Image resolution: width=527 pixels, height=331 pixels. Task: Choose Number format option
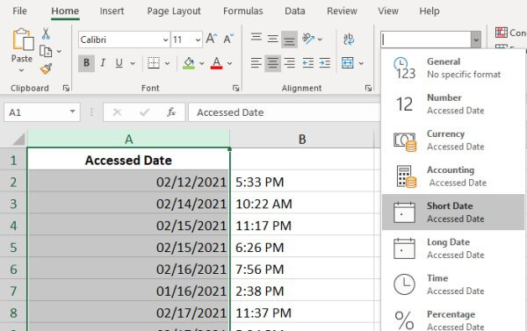point(453,104)
